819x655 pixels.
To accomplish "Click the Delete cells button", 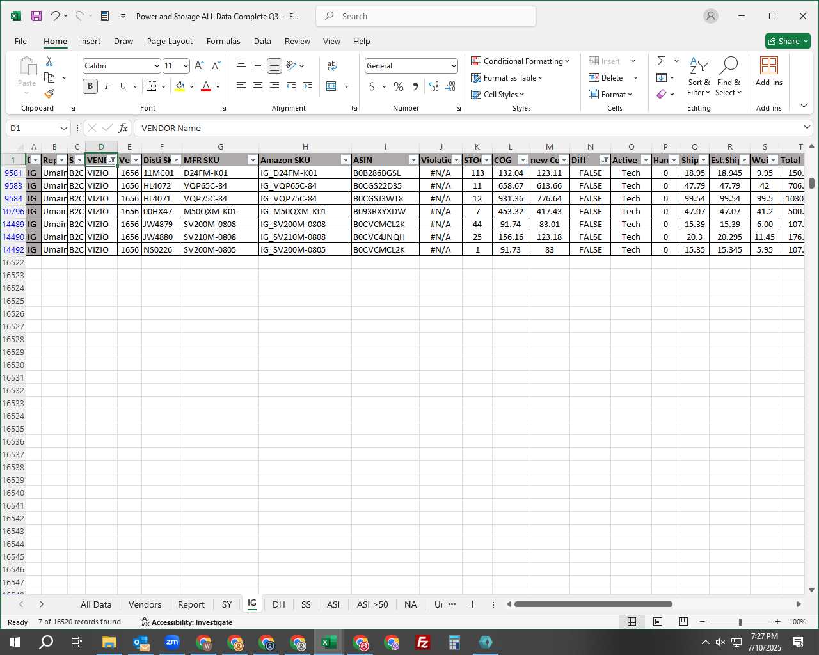I will click(x=606, y=78).
